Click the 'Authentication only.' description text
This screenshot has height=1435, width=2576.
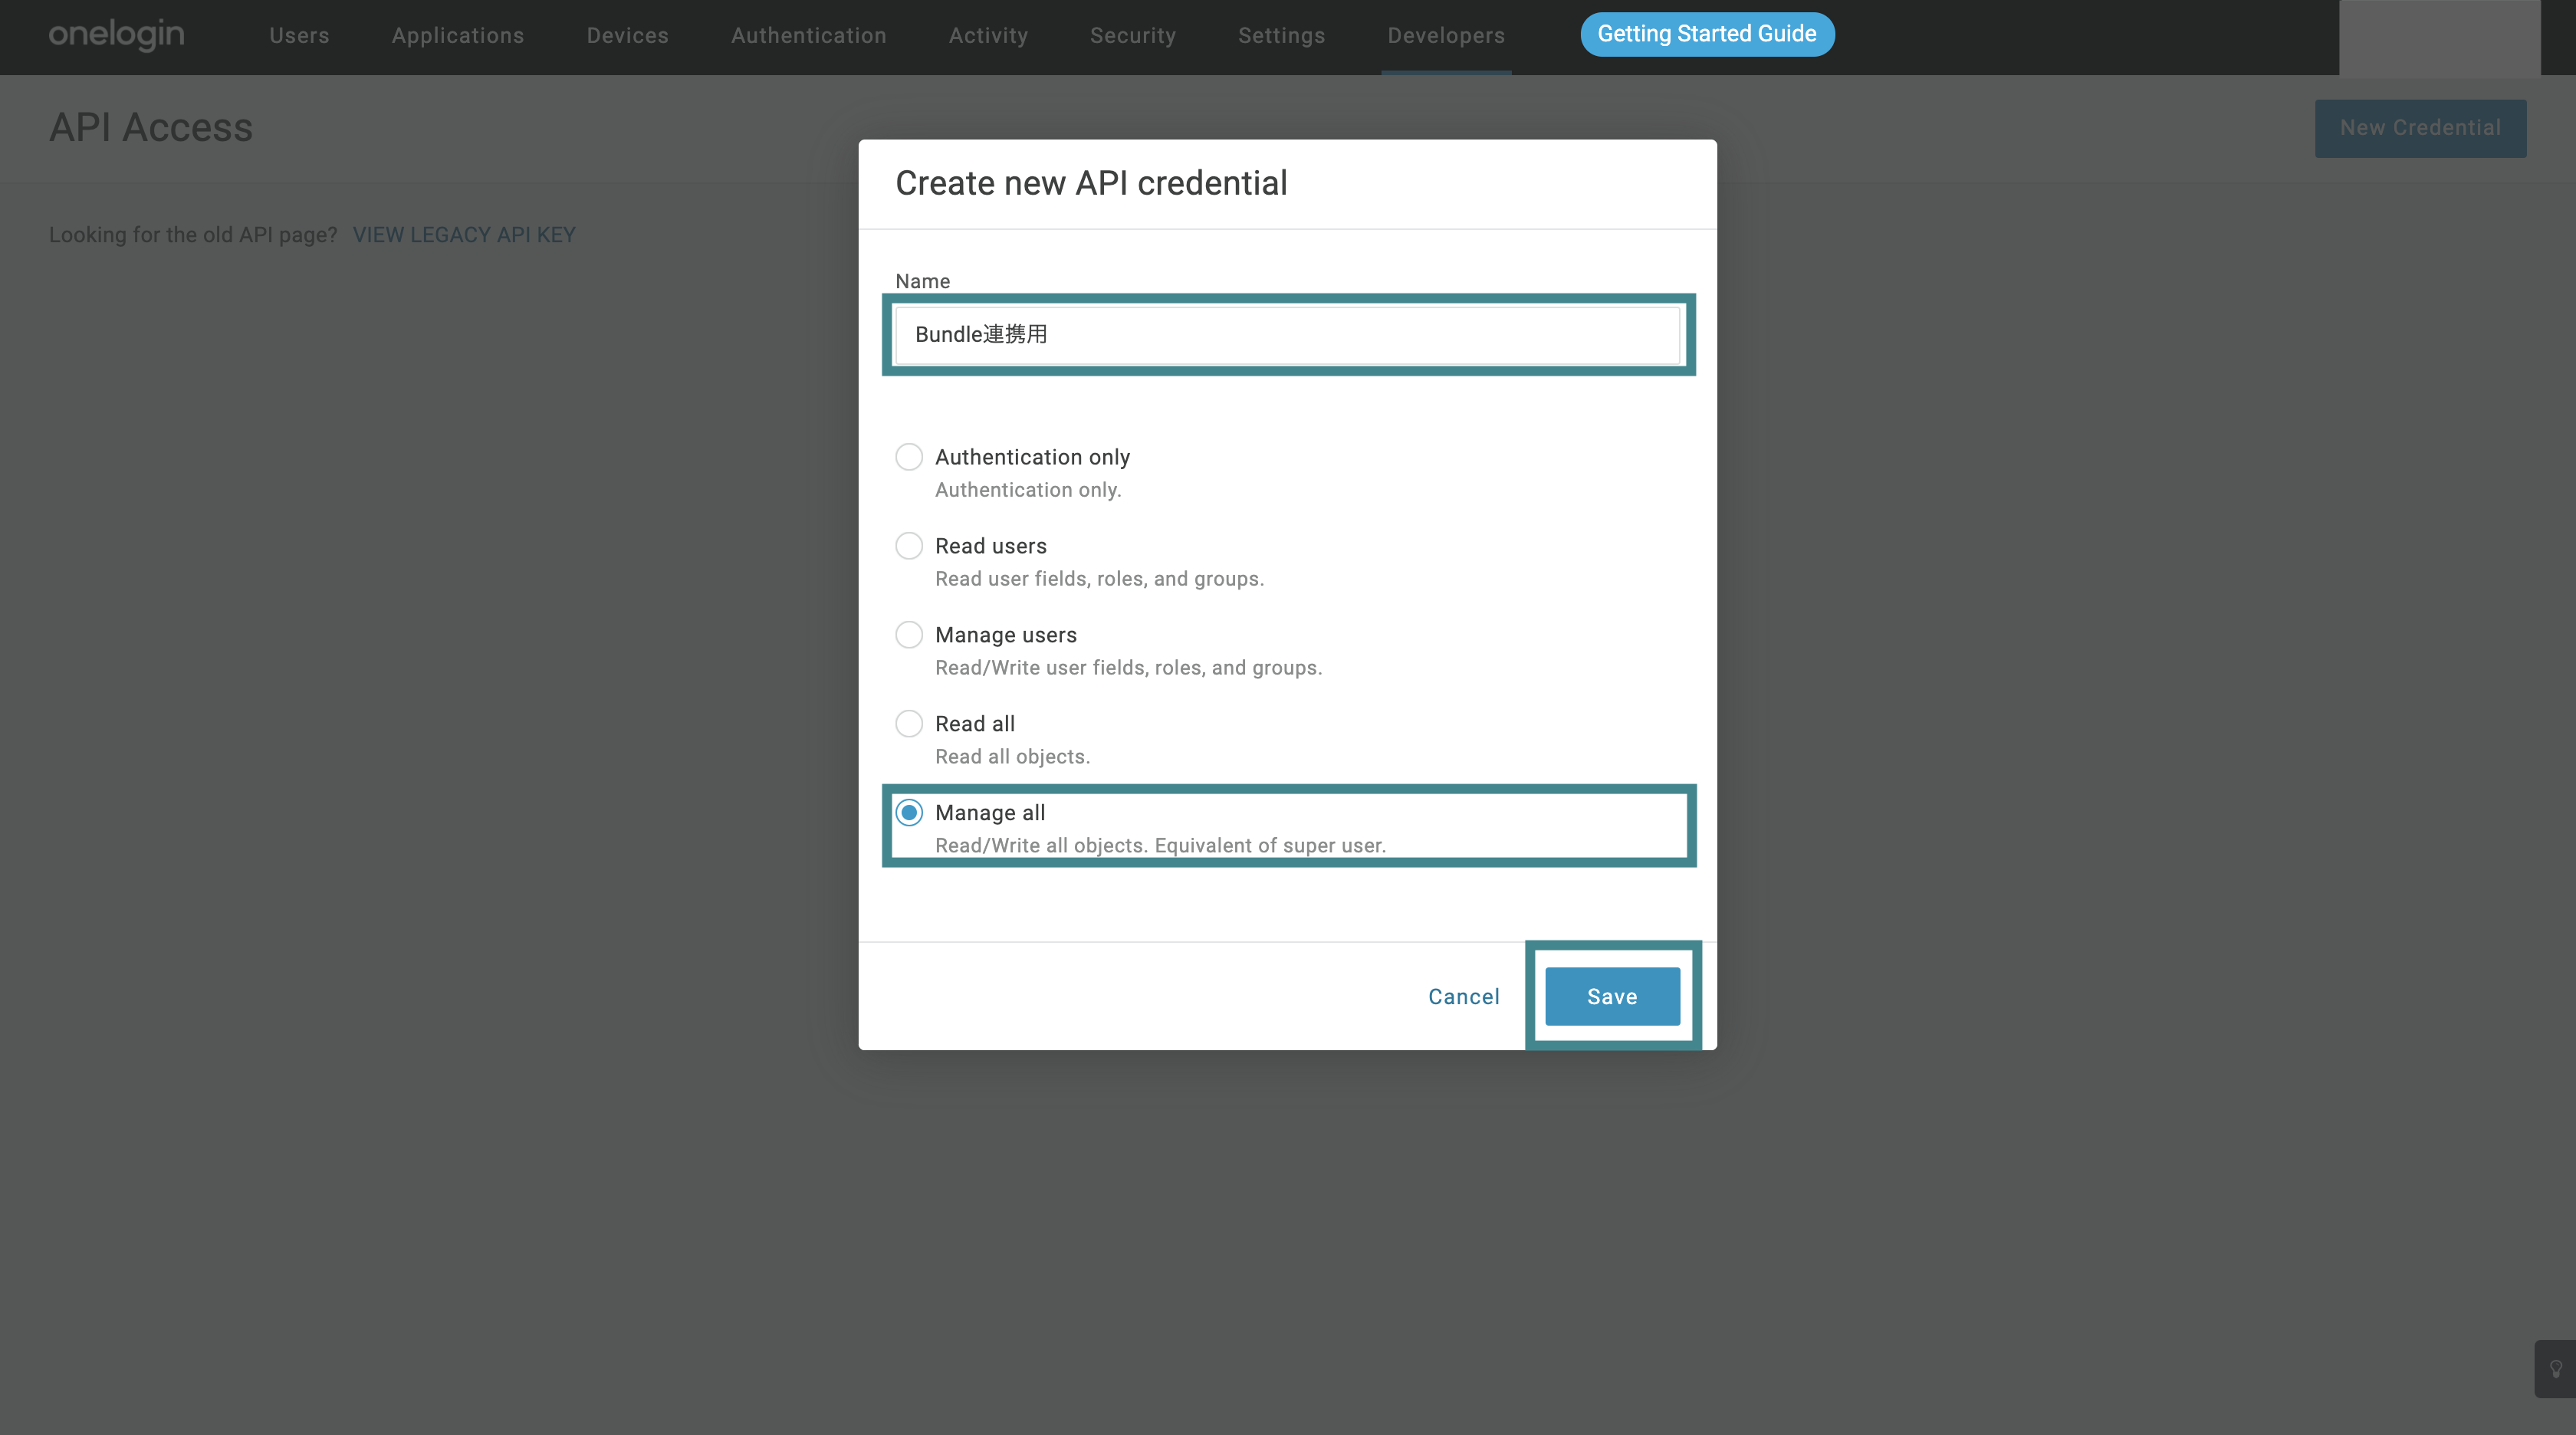click(x=1028, y=490)
